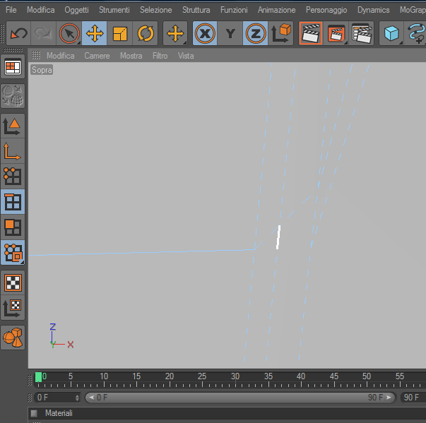Open the Funzioni menu

pos(234,10)
